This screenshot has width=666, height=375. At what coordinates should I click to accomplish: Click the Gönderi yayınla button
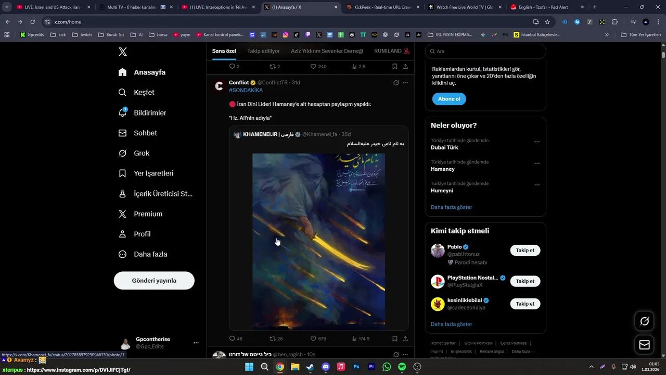click(x=154, y=280)
